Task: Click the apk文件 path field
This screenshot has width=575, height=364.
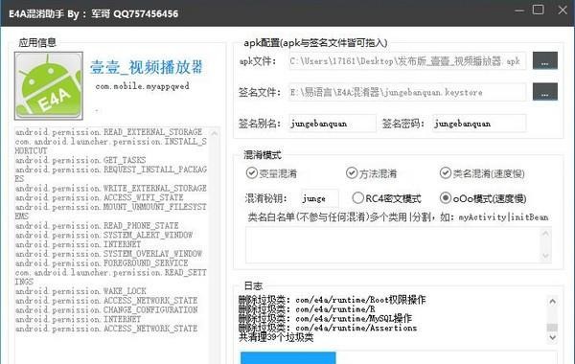Action: [x=407, y=61]
